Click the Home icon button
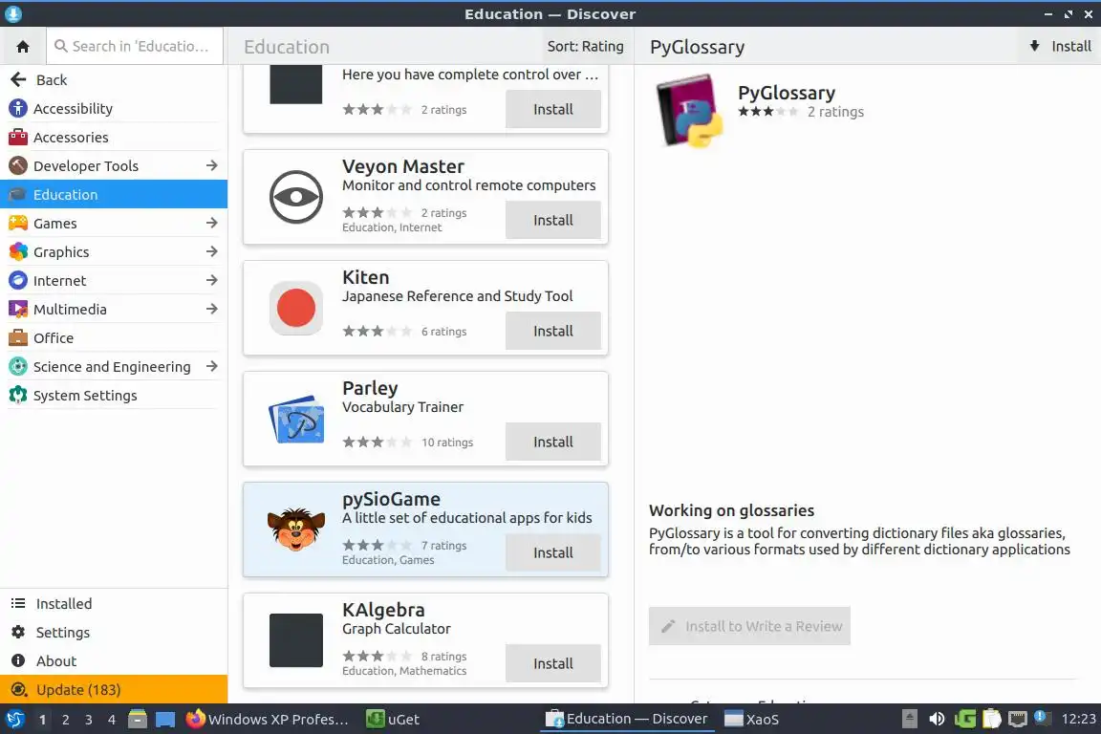1101x734 pixels. tap(23, 47)
